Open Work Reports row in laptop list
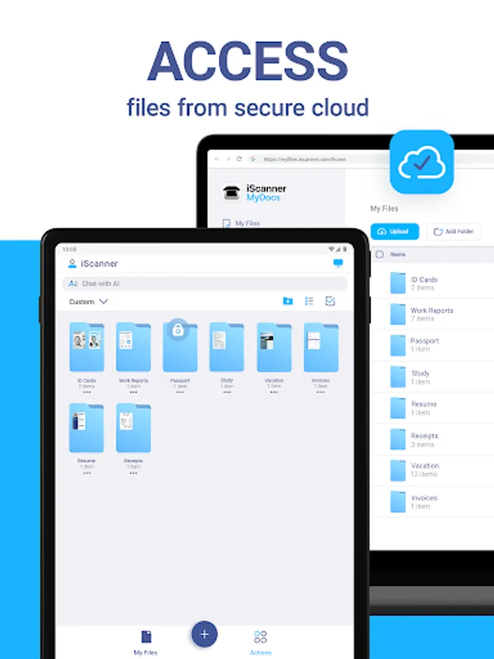 tap(433, 314)
